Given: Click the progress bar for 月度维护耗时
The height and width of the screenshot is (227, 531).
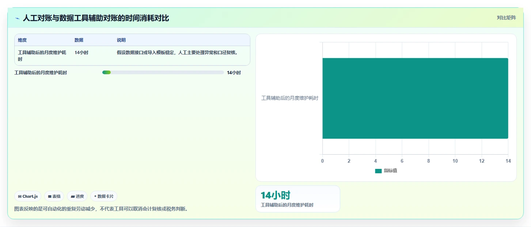Looking at the screenshot, I should [163, 72].
